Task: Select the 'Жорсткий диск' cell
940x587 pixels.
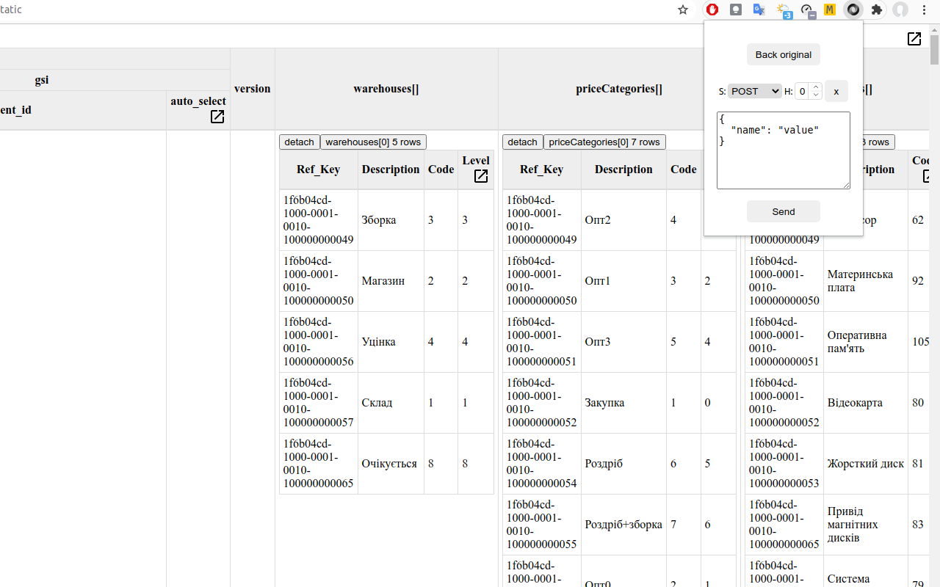Action: [866, 464]
